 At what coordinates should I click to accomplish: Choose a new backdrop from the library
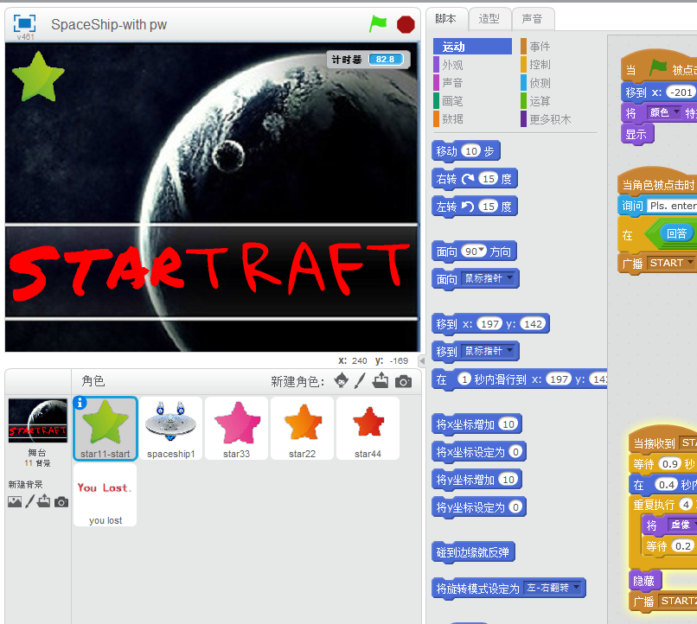[x=15, y=502]
